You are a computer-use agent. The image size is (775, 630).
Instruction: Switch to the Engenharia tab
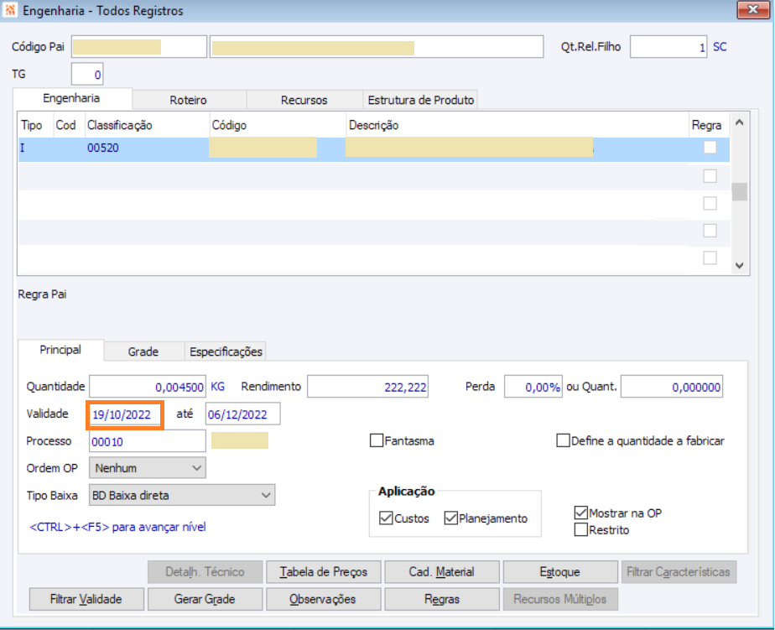point(71,98)
